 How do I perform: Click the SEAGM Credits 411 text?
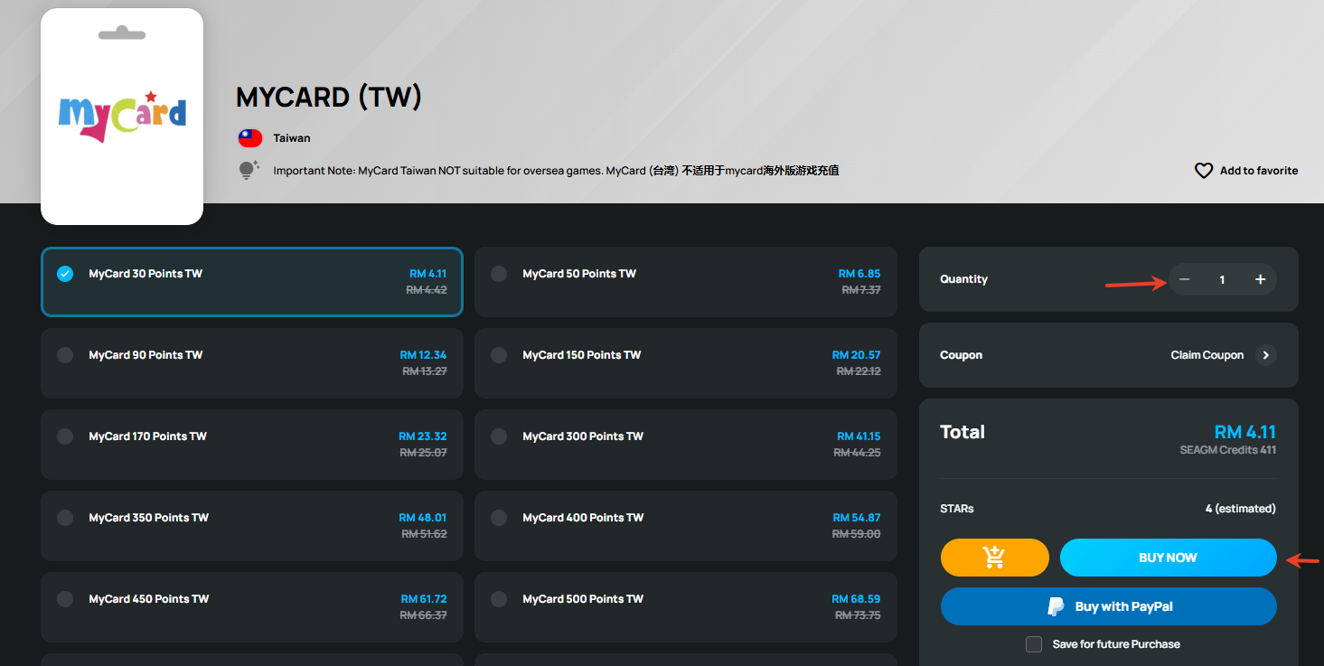click(x=1228, y=450)
